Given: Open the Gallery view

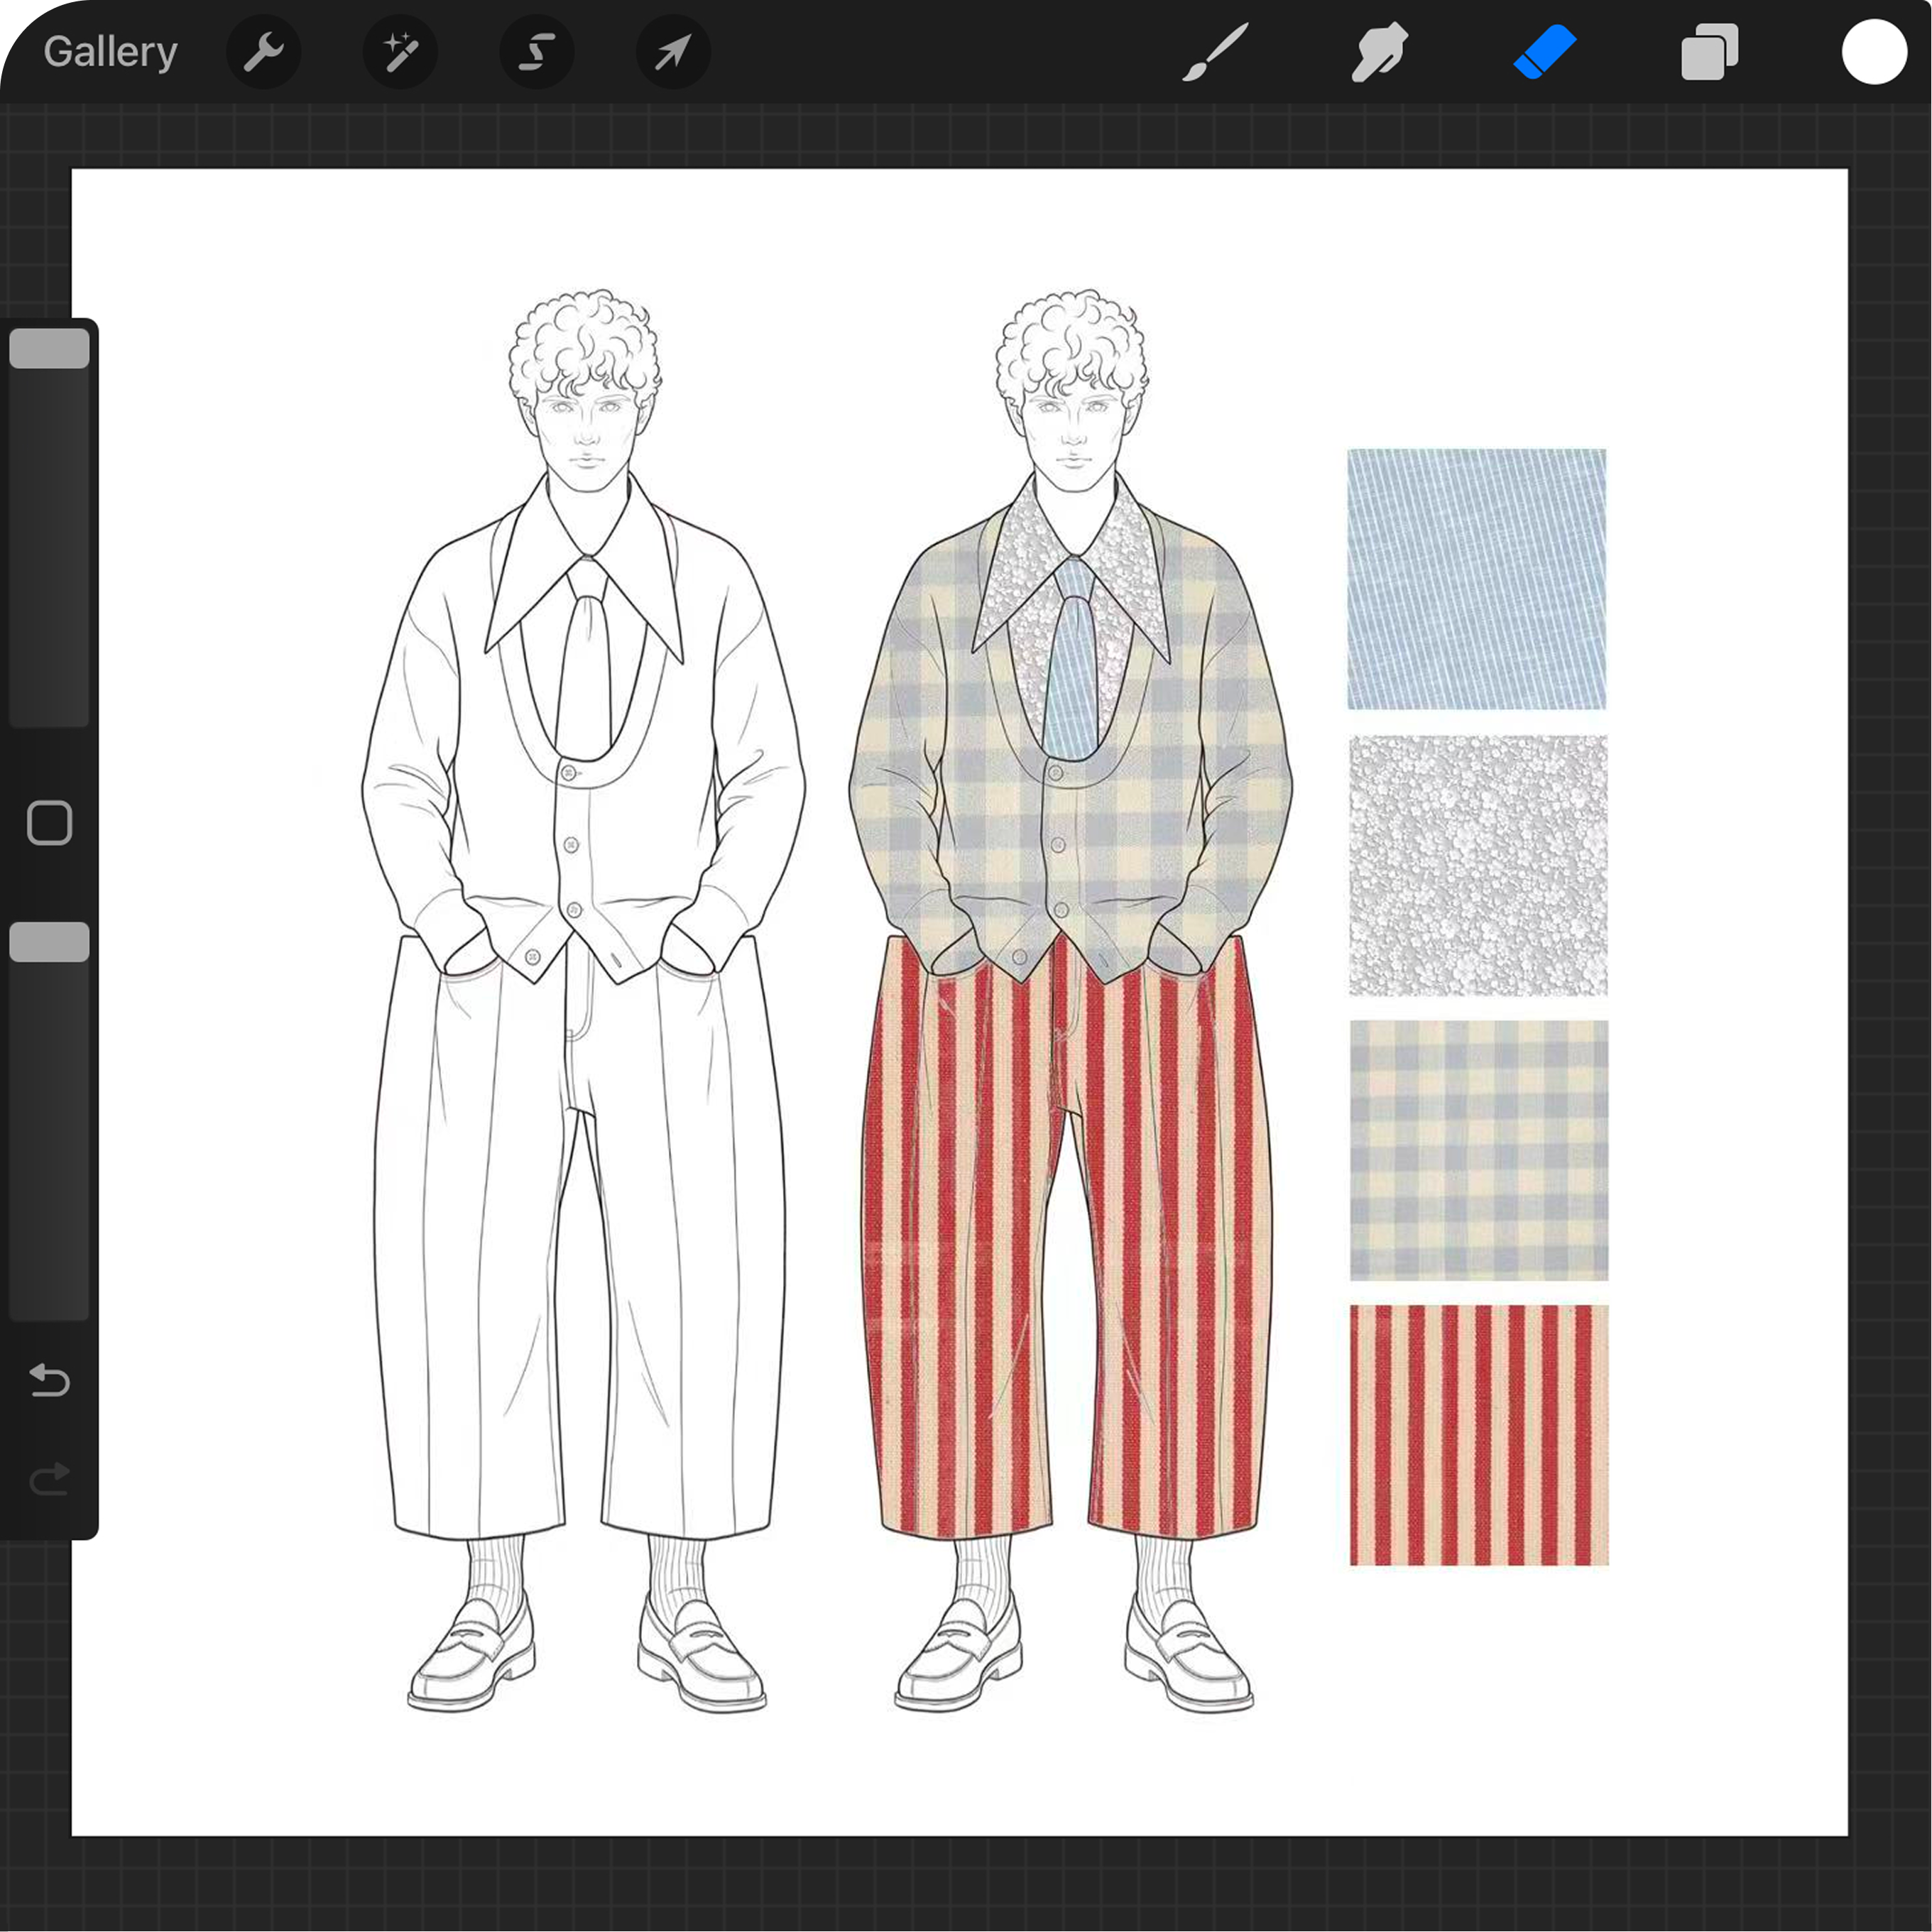Looking at the screenshot, I should [x=110, y=52].
